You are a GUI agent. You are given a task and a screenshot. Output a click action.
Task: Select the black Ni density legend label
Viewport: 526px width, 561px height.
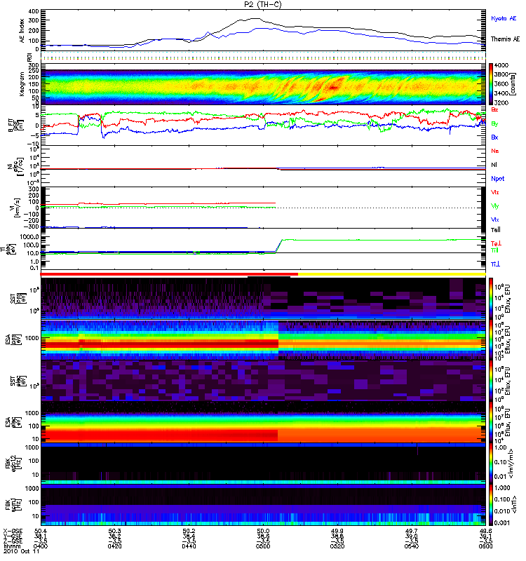[x=494, y=165]
